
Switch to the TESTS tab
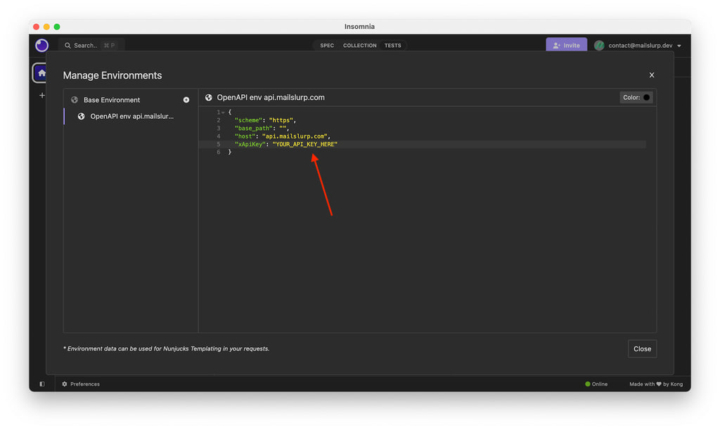pos(392,46)
